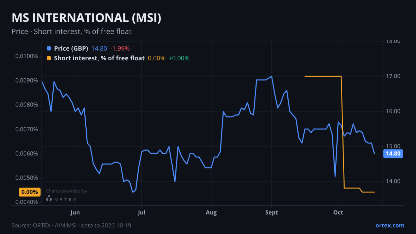Click the 14.80 price value in legend
The image size is (416, 234).
[x=99, y=49]
